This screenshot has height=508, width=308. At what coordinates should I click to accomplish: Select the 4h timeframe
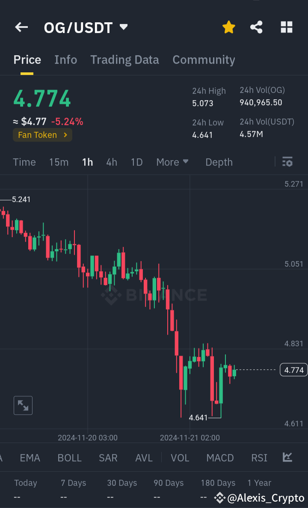pyautogui.click(x=112, y=162)
